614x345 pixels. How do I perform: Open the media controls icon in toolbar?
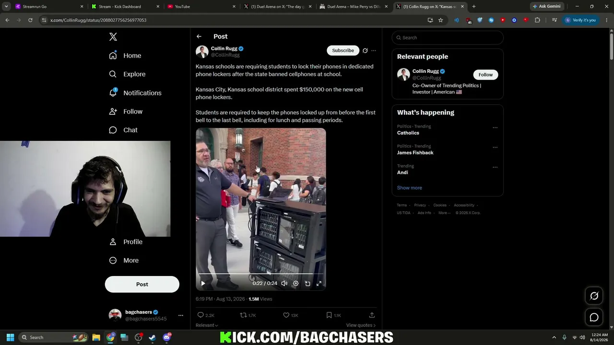[555, 20]
